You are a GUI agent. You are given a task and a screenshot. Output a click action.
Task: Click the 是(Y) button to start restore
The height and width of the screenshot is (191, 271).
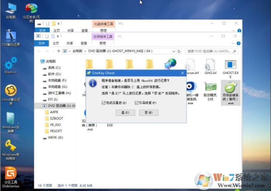click(x=125, y=112)
